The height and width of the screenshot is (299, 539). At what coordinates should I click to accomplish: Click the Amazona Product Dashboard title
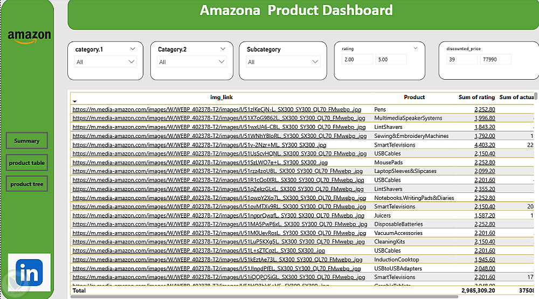point(296,10)
